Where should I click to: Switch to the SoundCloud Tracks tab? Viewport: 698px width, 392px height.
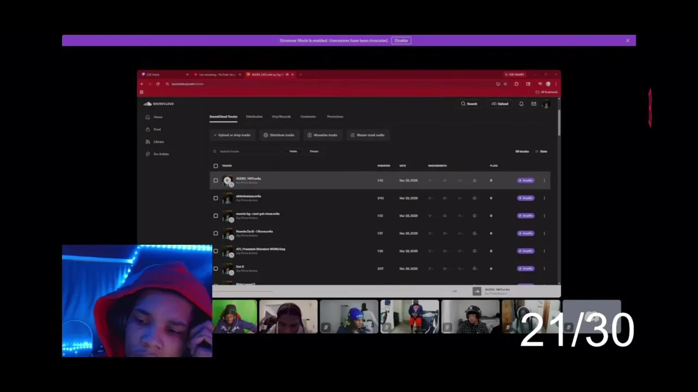[224, 117]
